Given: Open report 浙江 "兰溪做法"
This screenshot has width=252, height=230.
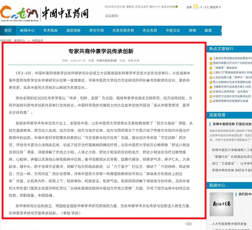Looking at the screenshot, I should 232,163.
